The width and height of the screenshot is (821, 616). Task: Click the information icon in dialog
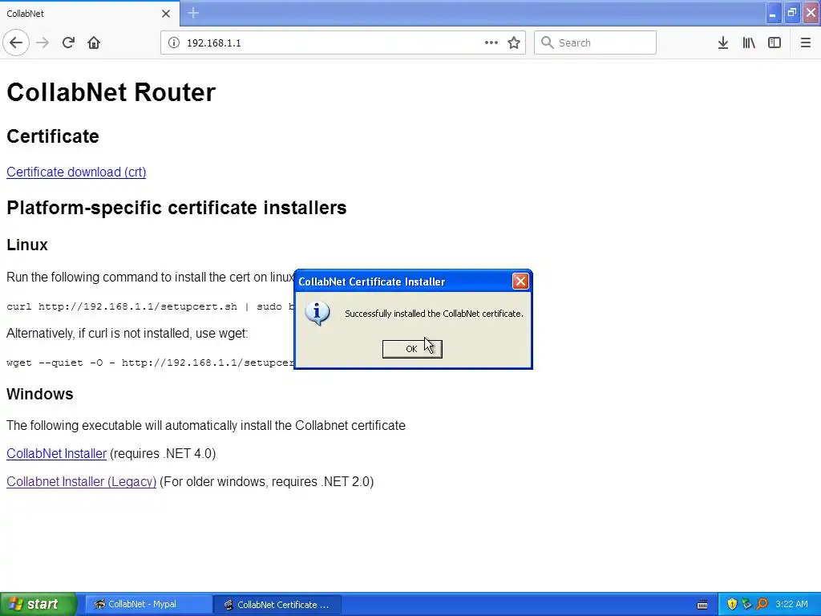[x=317, y=314]
